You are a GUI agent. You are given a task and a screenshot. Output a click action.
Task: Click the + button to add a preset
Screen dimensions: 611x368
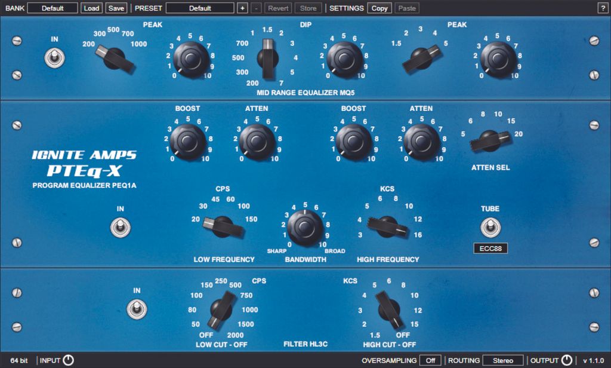pos(242,8)
